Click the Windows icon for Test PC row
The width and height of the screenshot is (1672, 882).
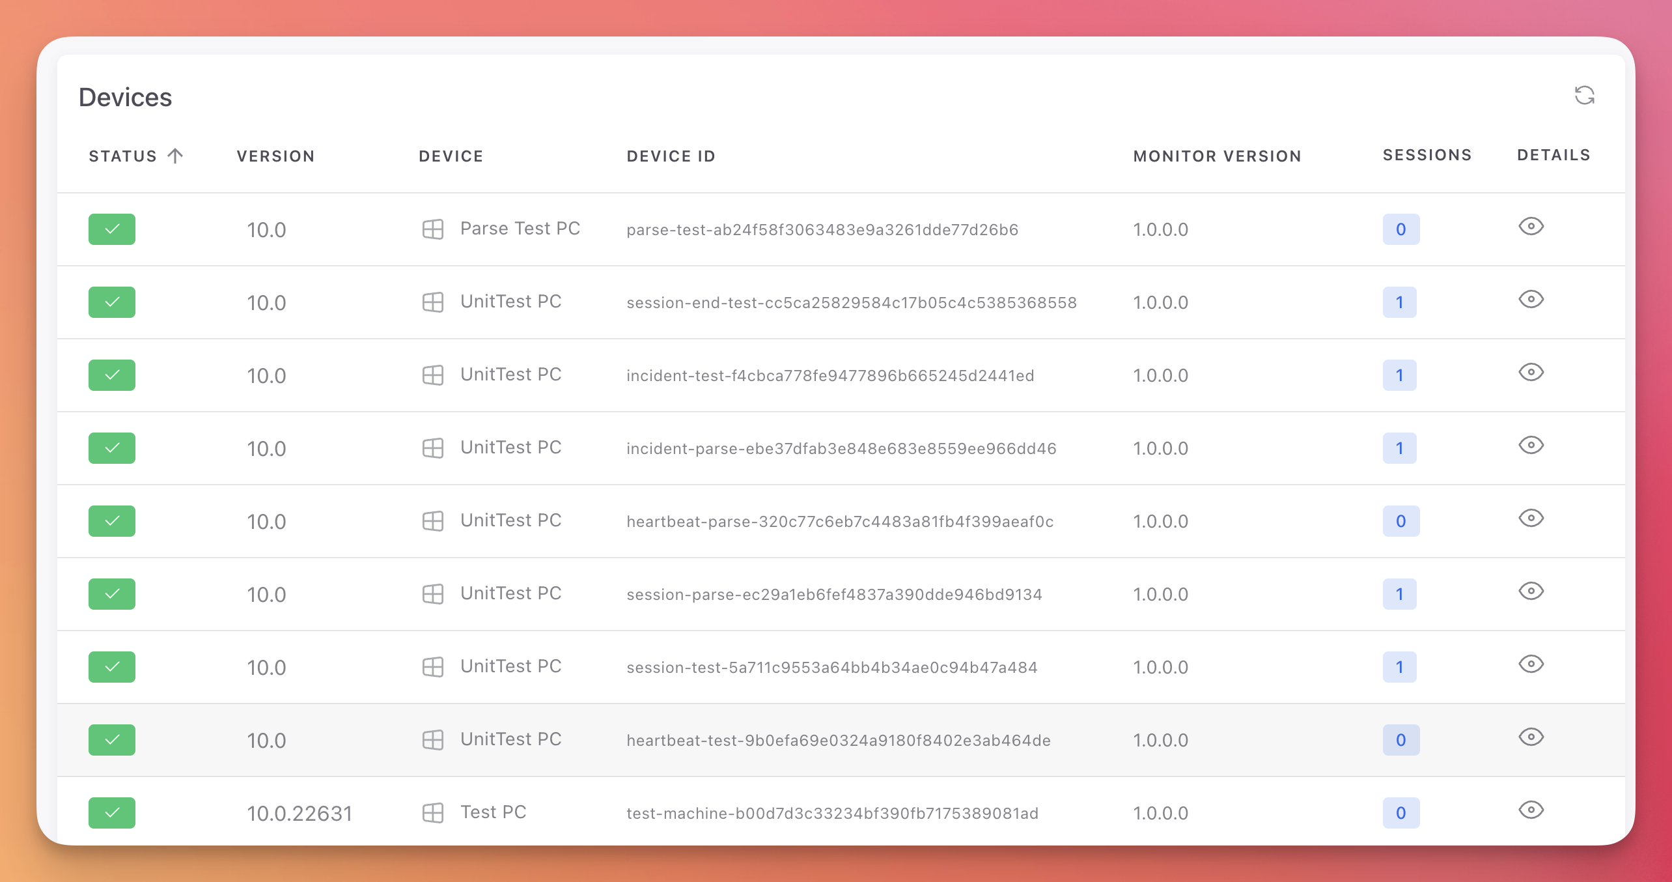point(432,812)
